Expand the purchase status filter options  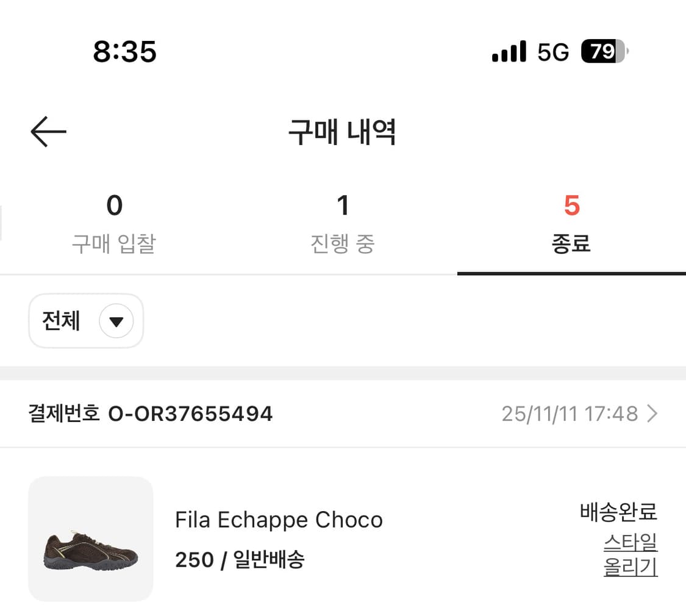tap(85, 321)
